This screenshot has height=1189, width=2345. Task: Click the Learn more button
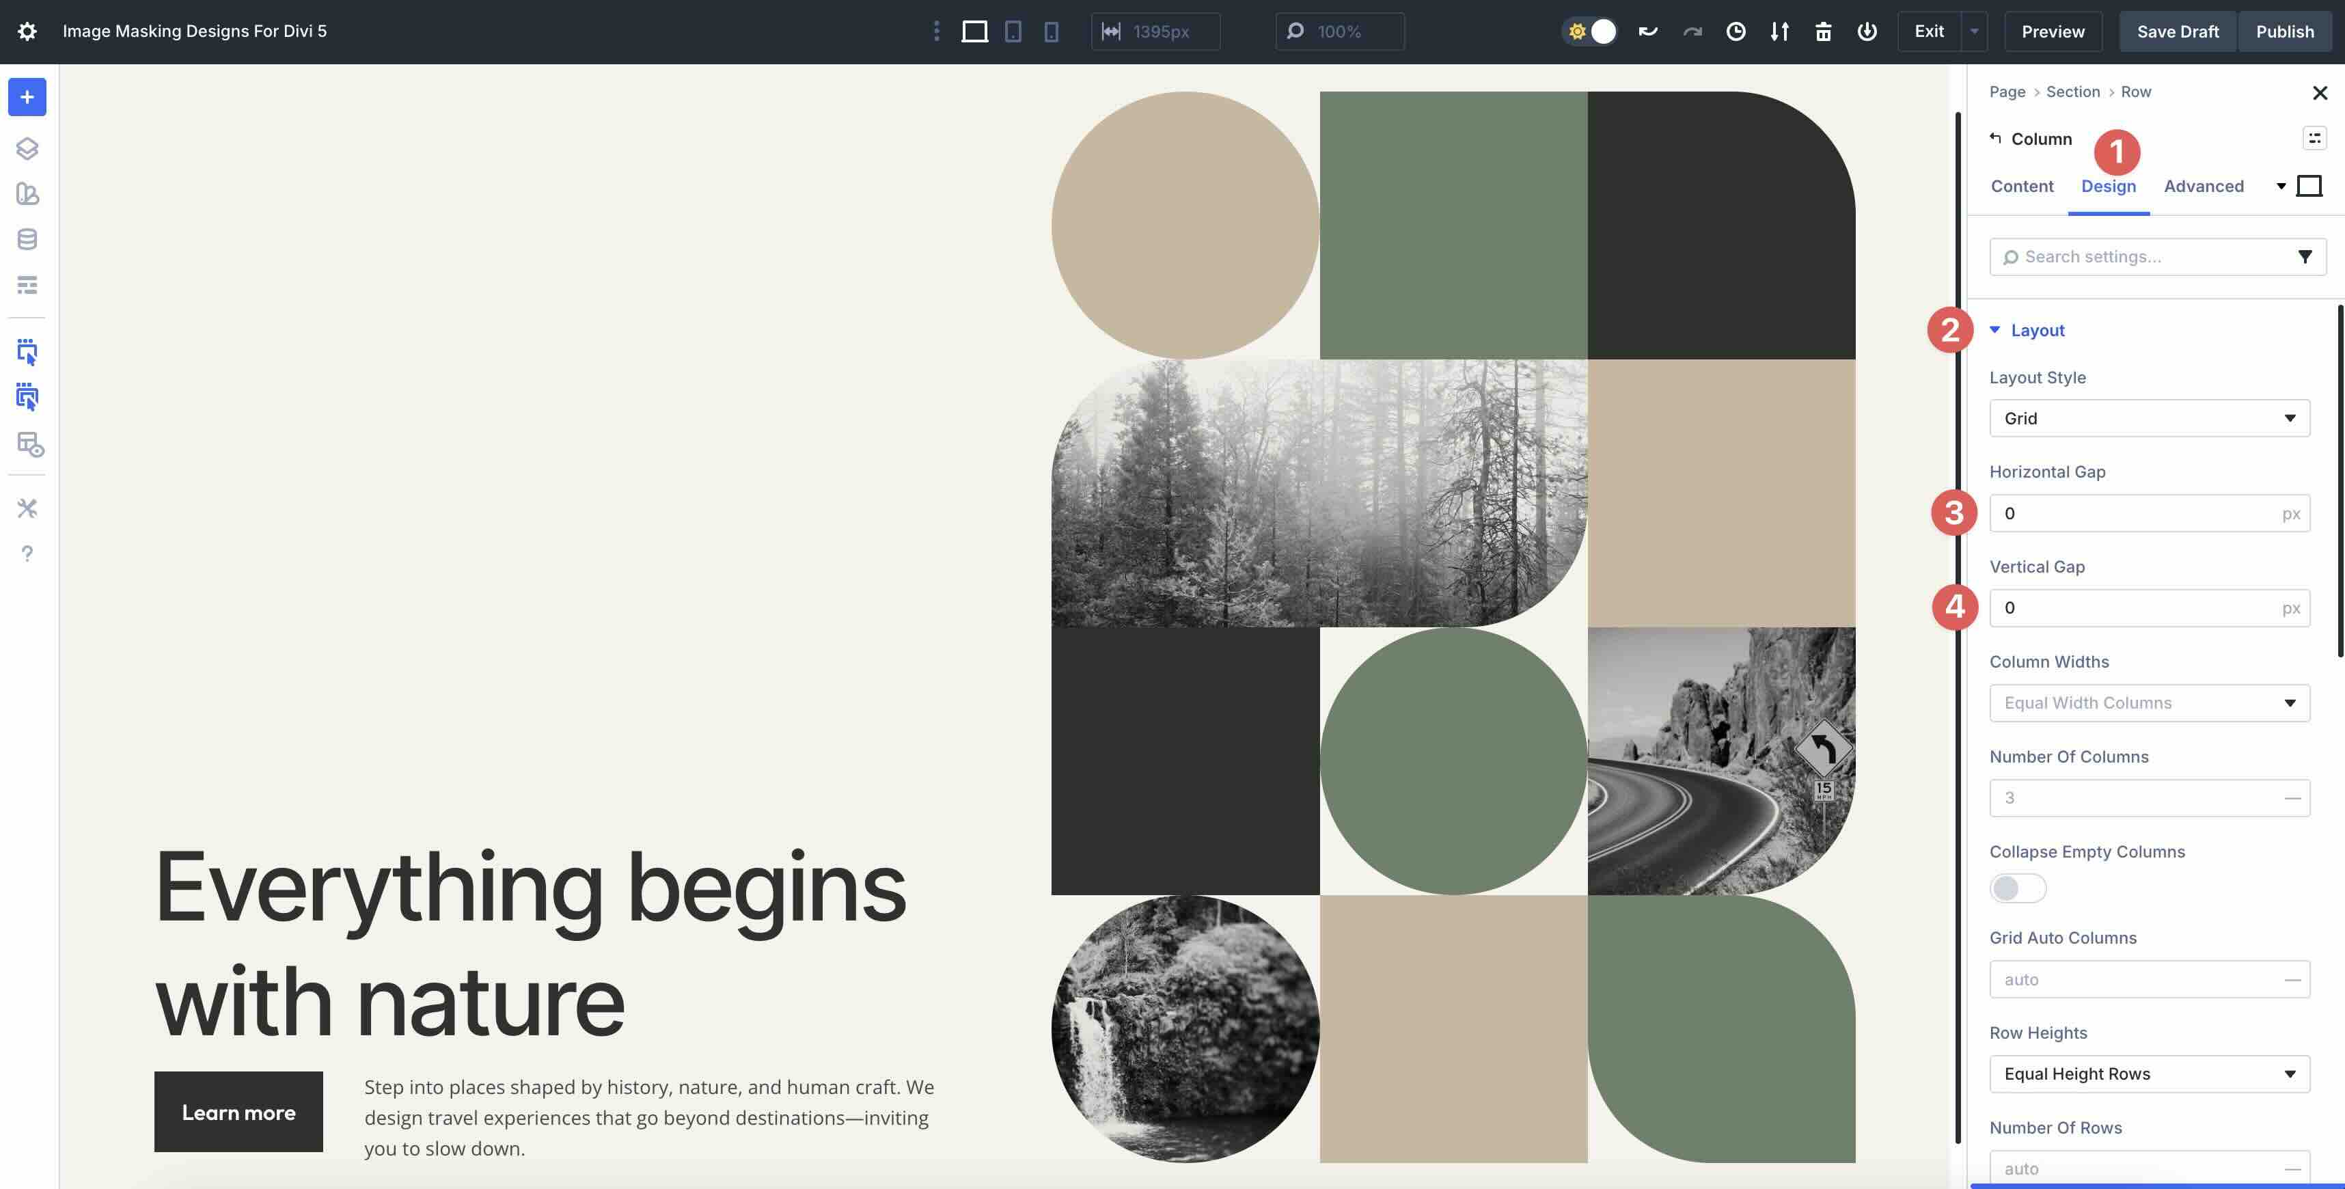pyautogui.click(x=238, y=1112)
